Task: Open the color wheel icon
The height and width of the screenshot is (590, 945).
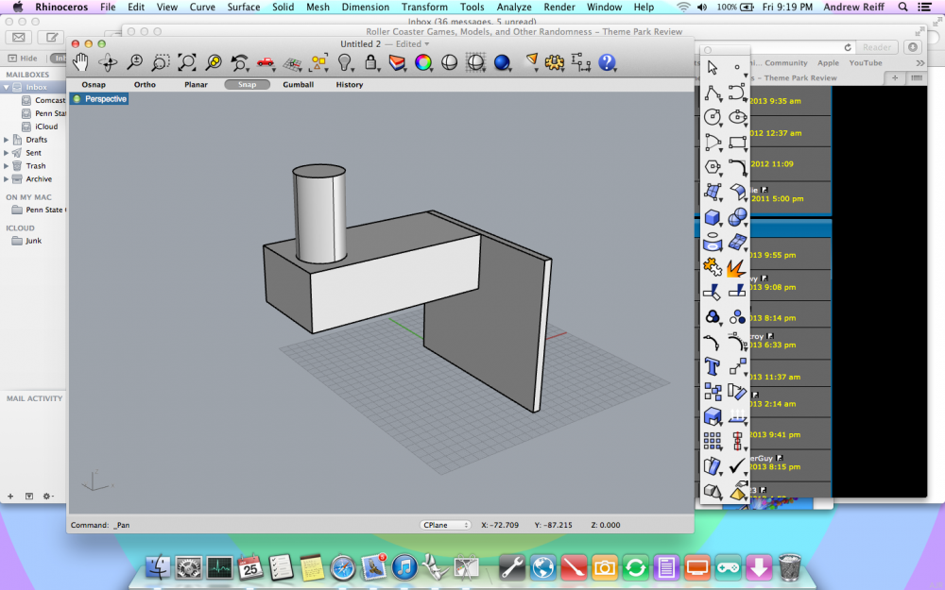Action: pyautogui.click(x=423, y=62)
